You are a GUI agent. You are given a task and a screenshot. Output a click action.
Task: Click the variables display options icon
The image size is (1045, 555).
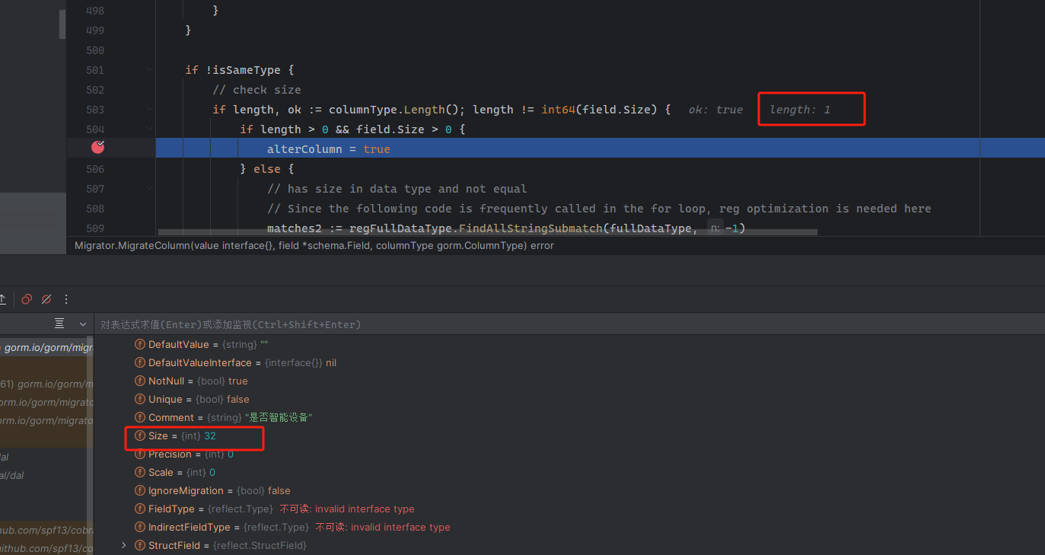(59, 323)
